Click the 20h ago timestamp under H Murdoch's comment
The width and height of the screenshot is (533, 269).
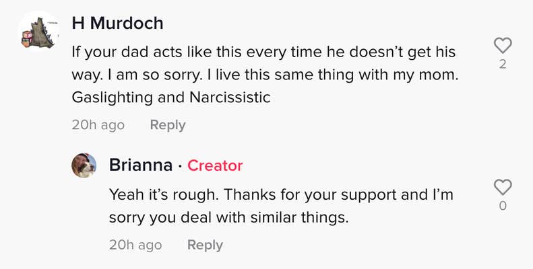click(98, 125)
